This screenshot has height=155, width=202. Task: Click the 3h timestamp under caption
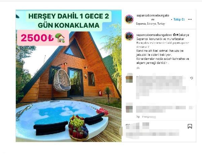tap(138, 68)
